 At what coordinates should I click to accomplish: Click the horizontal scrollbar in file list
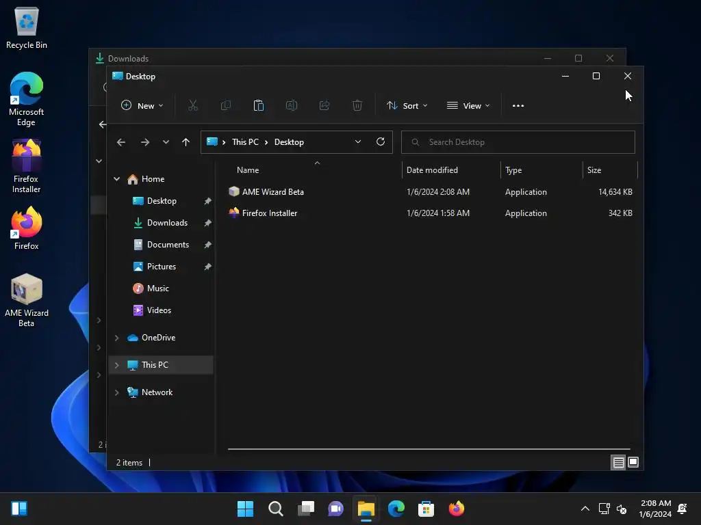[x=429, y=449]
